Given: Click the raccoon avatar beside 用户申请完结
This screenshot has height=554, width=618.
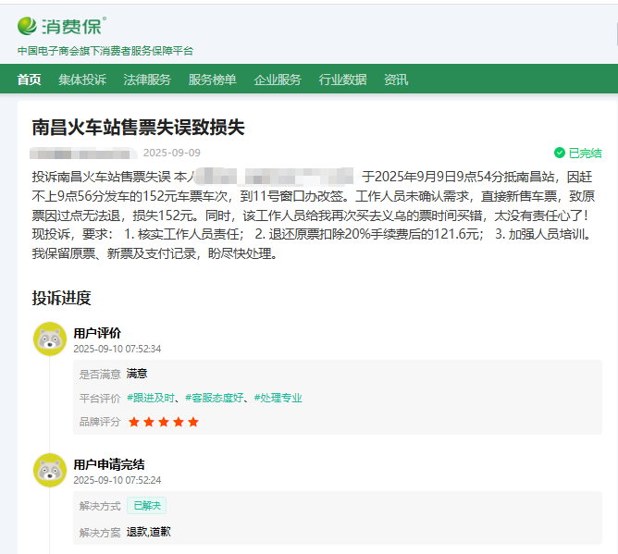Looking at the screenshot, I should tap(49, 471).
